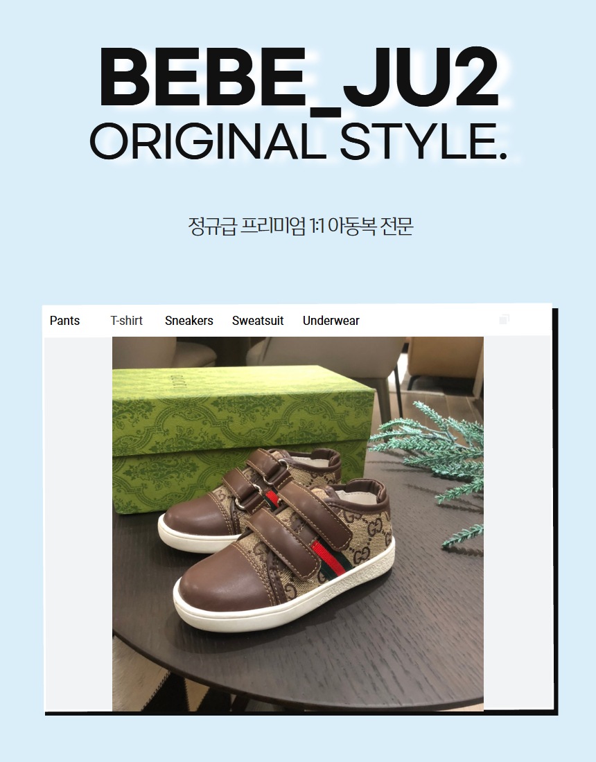Click the gray margin left of the photo

[x=78, y=524]
